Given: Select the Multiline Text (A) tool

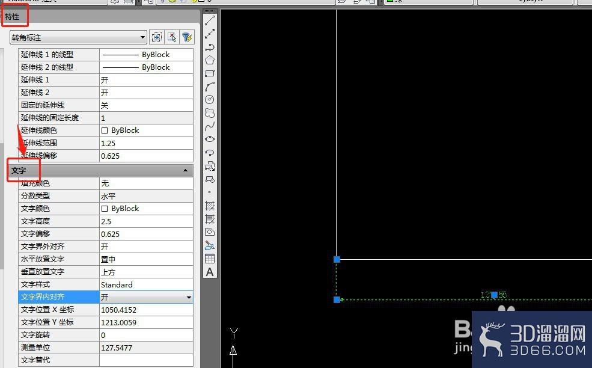Looking at the screenshot, I should pyautogui.click(x=210, y=272).
